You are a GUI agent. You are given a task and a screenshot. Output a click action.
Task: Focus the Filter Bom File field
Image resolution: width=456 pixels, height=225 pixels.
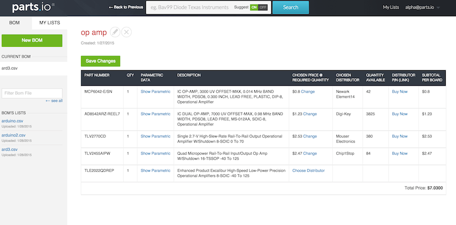click(x=32, y=93)
